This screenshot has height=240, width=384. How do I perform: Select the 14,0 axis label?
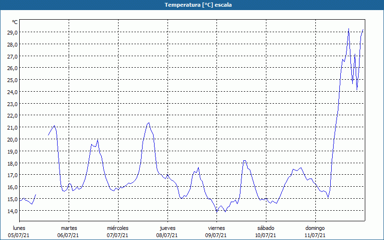12,211
